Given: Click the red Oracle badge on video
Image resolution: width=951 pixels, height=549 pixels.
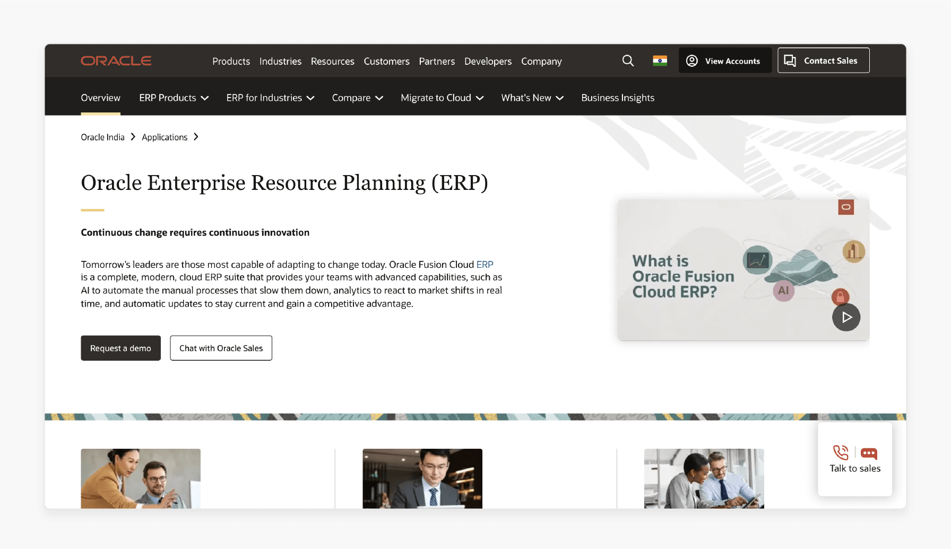Looking at the screenshot, I should [x=846, y=207].
